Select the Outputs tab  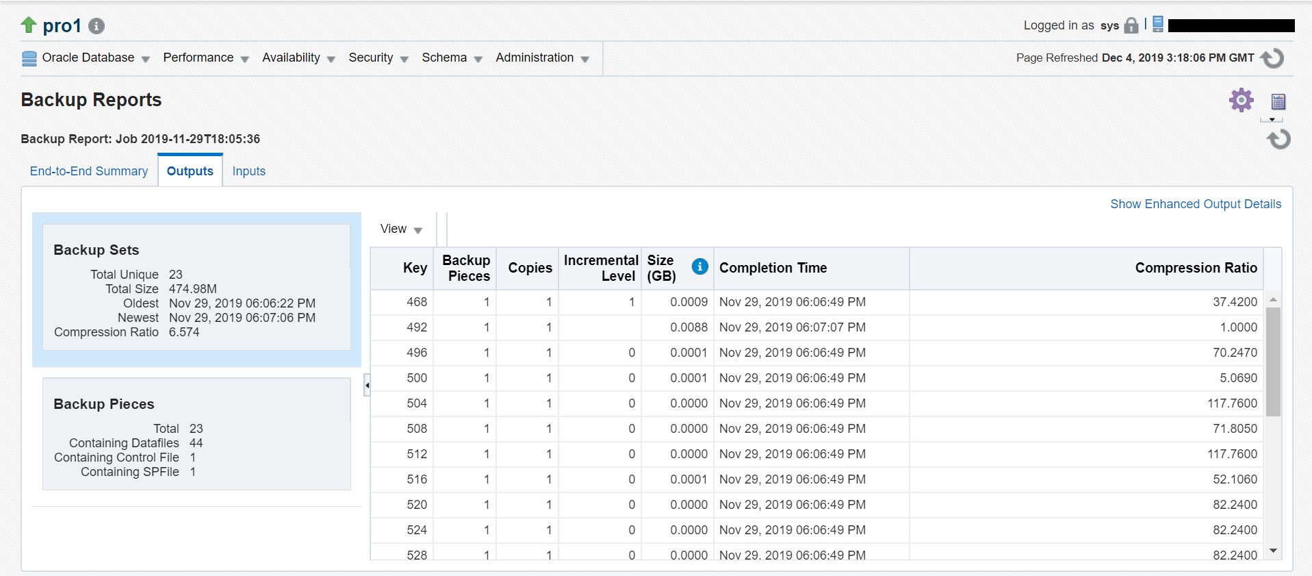pyautogui.click(x=190, y=171)
